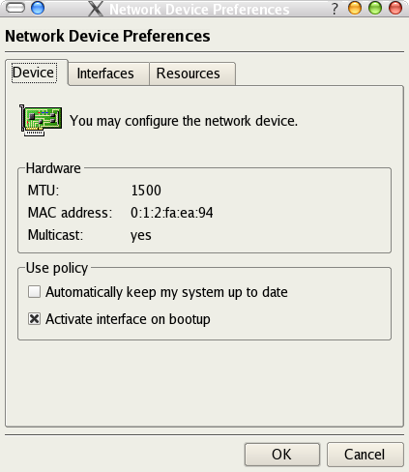Open context help question mark button

pyautogui.click(x=335, y=9)
